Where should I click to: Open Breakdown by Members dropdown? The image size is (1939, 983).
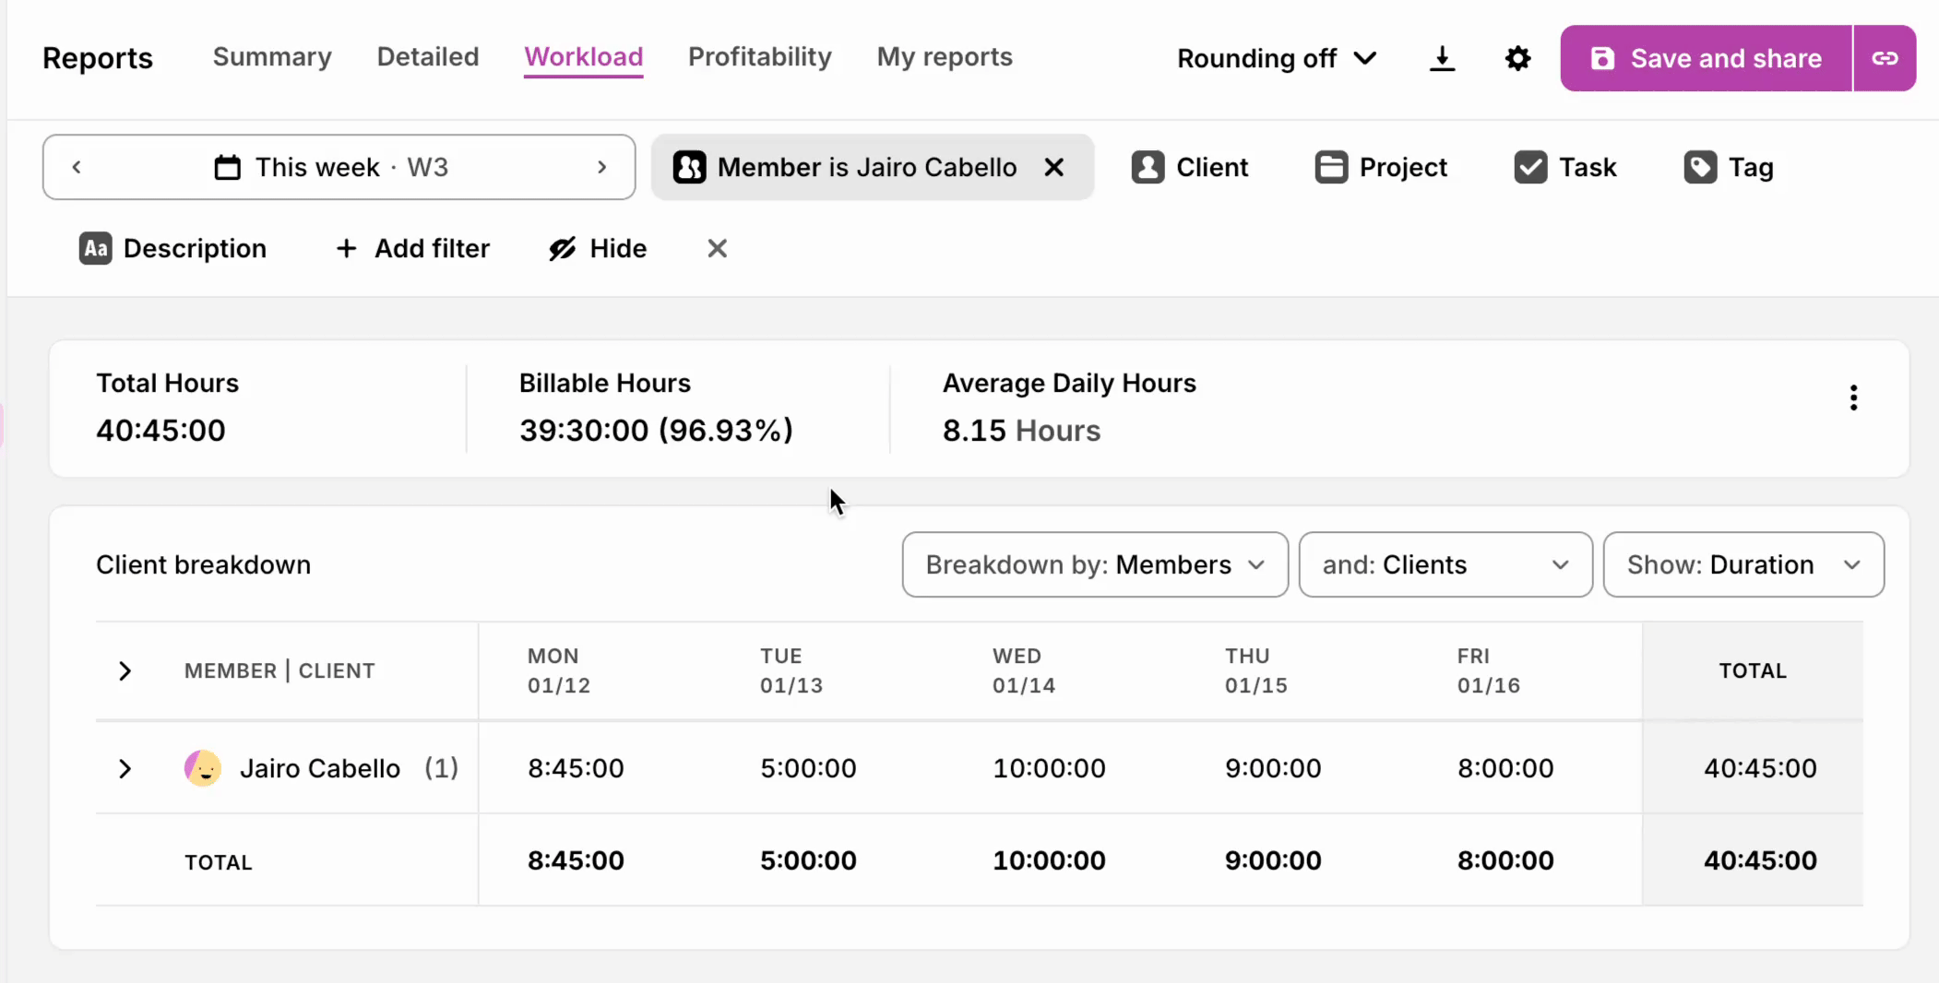click(x=1095, y=564)
